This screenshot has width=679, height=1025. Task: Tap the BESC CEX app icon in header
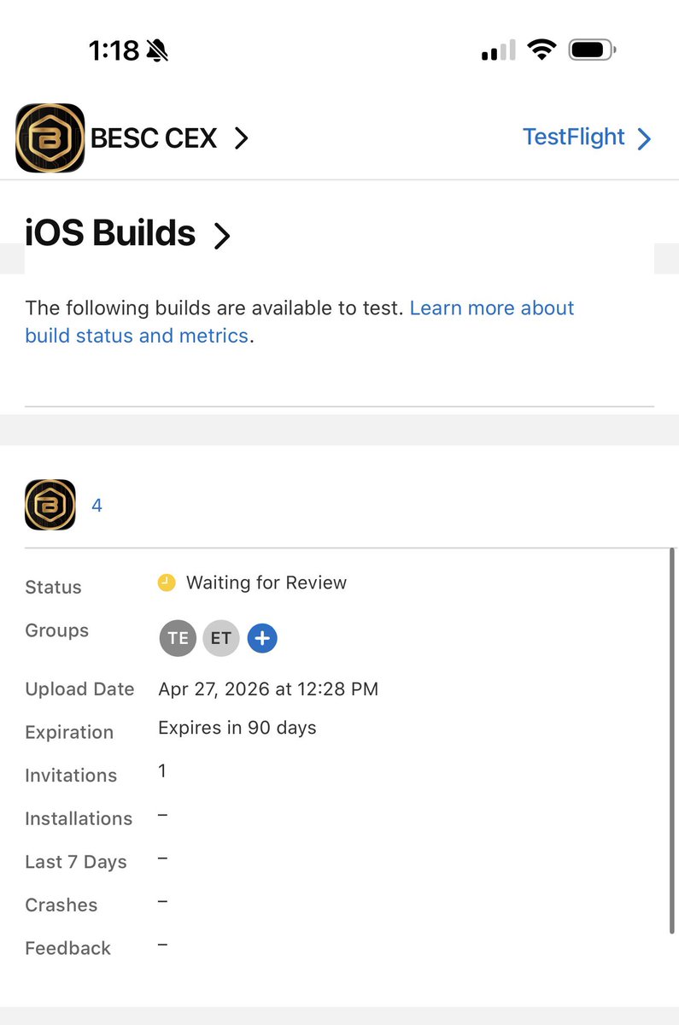coord(50,138)
